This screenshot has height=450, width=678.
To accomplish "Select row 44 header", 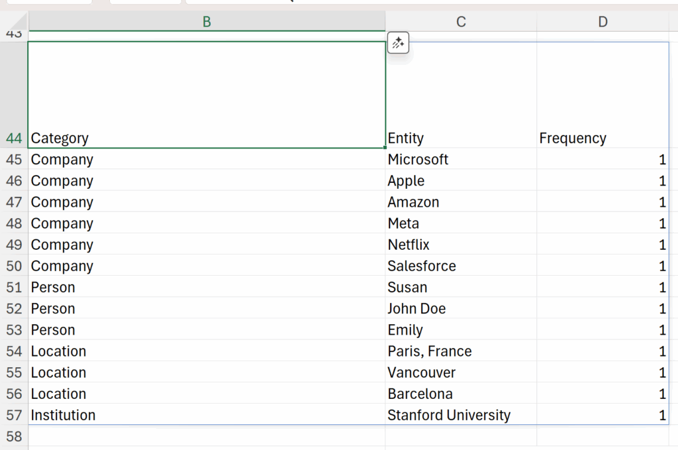I will click(x=14, y=138).
